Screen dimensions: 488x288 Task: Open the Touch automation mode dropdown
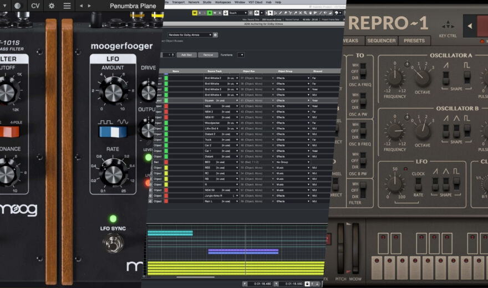click(238, 13)
